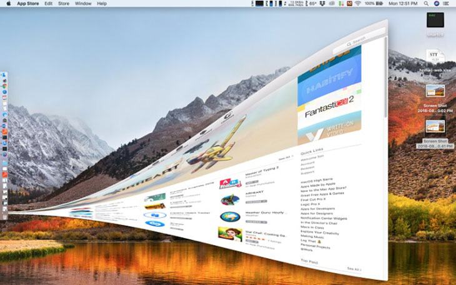Open the Trash at the Dock's end
The image size is (456, 285).
coord(4,216)
